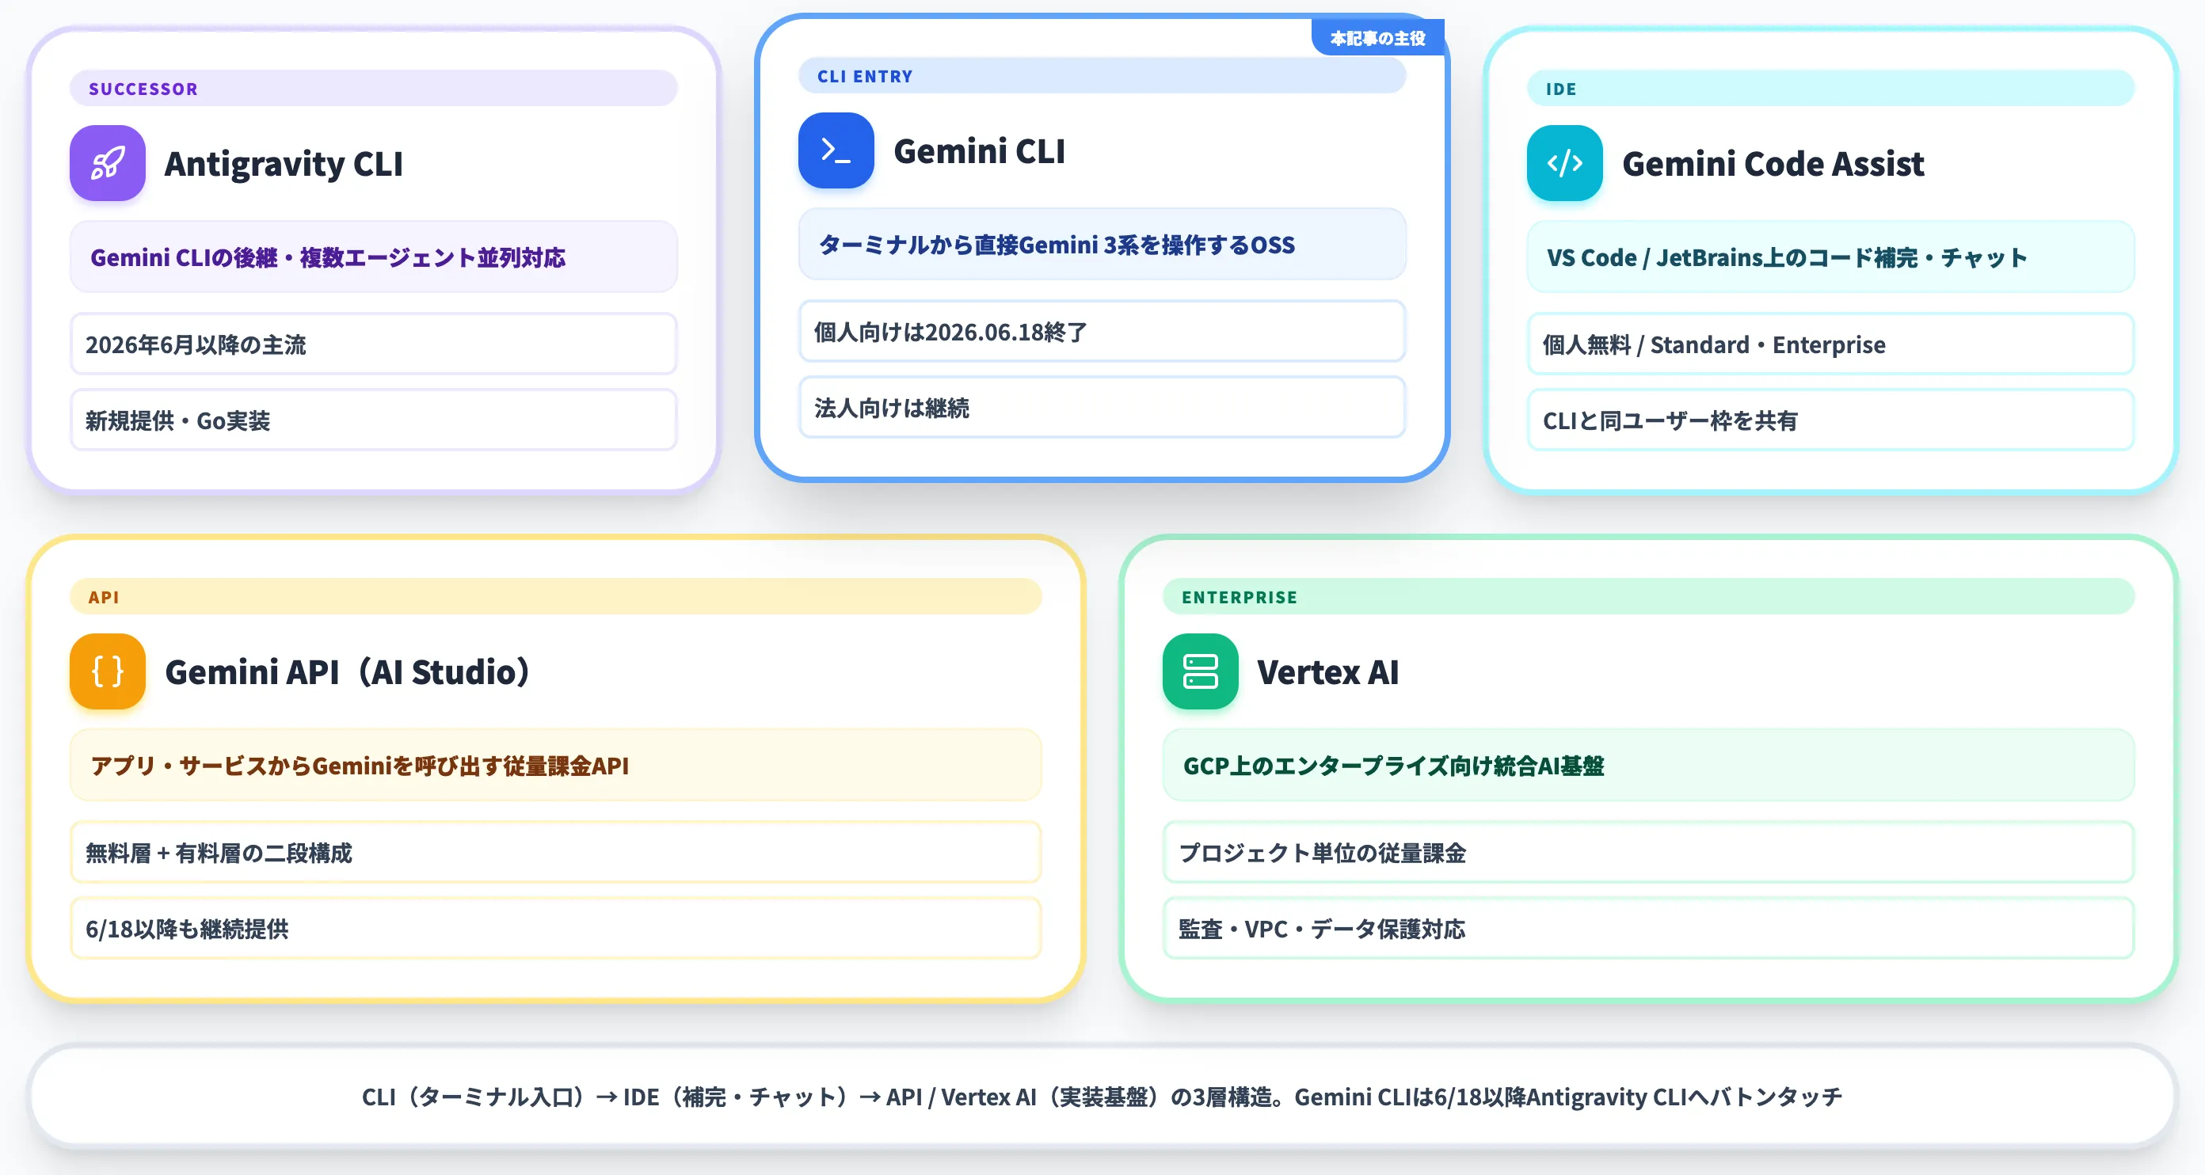Click the Gemini Code Assist heading
The image size is (2205, 1175).
point(1773,163)
